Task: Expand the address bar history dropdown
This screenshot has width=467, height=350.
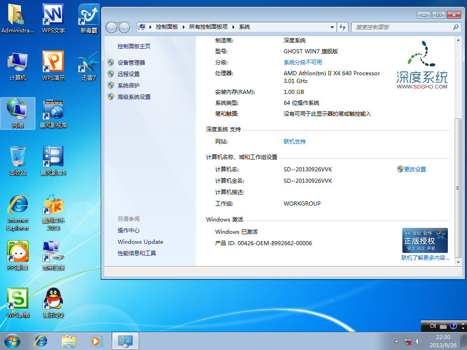Action: point(332,27)
